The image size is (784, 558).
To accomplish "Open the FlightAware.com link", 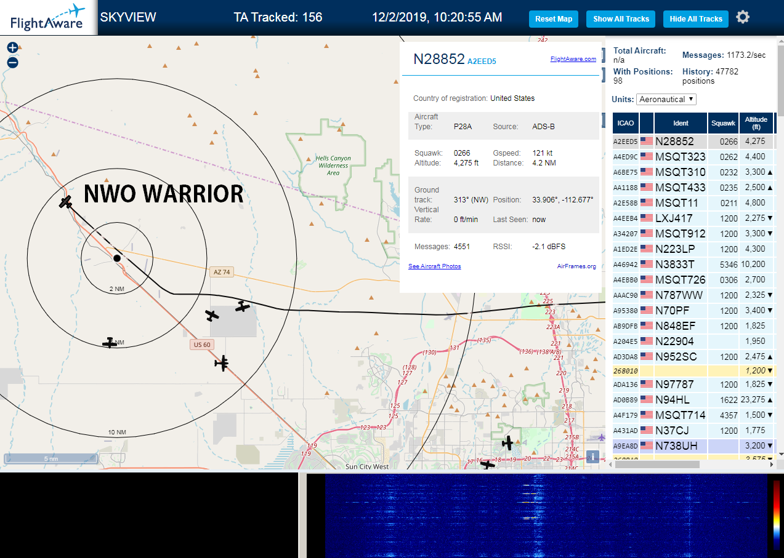I will point(573,59).
